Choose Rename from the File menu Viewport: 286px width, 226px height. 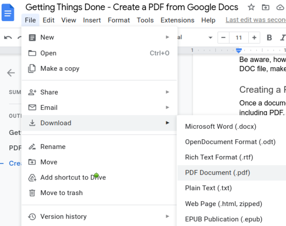point(99,147)
